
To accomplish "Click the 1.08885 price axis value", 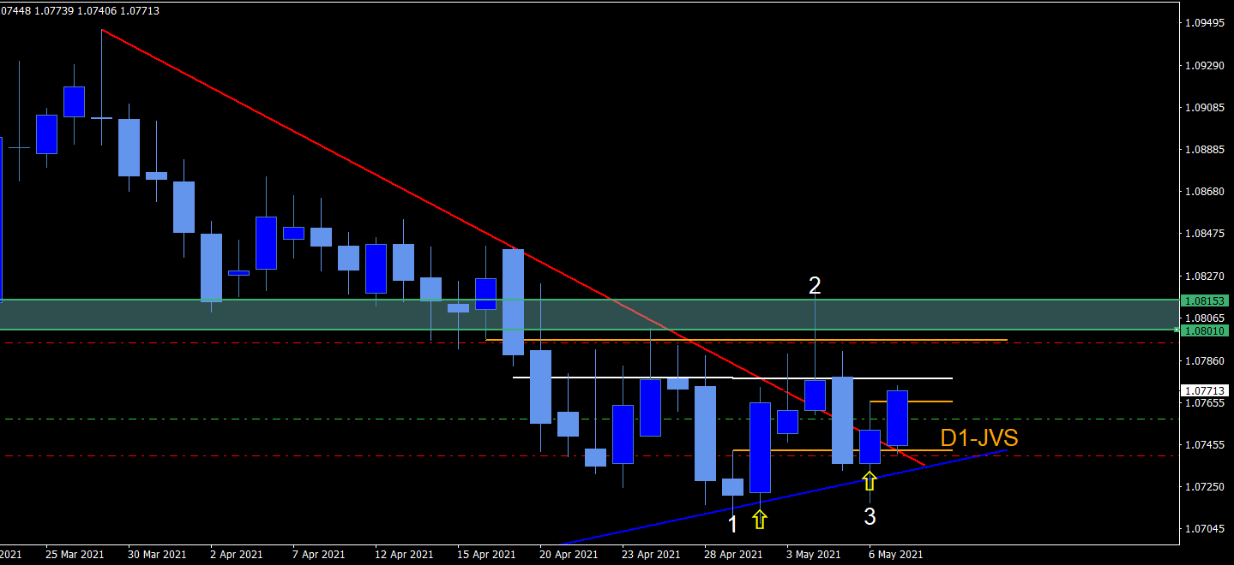I will pyautogui.click(x=1205, y=149).
